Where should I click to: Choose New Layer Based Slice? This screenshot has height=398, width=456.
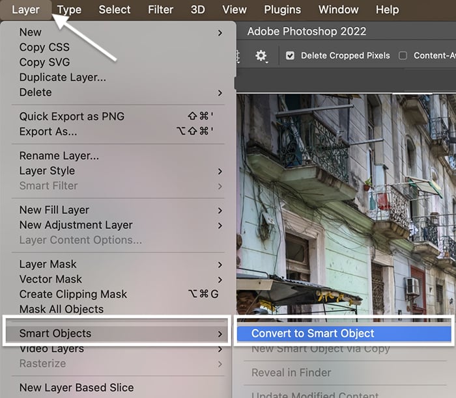(118, 388)
